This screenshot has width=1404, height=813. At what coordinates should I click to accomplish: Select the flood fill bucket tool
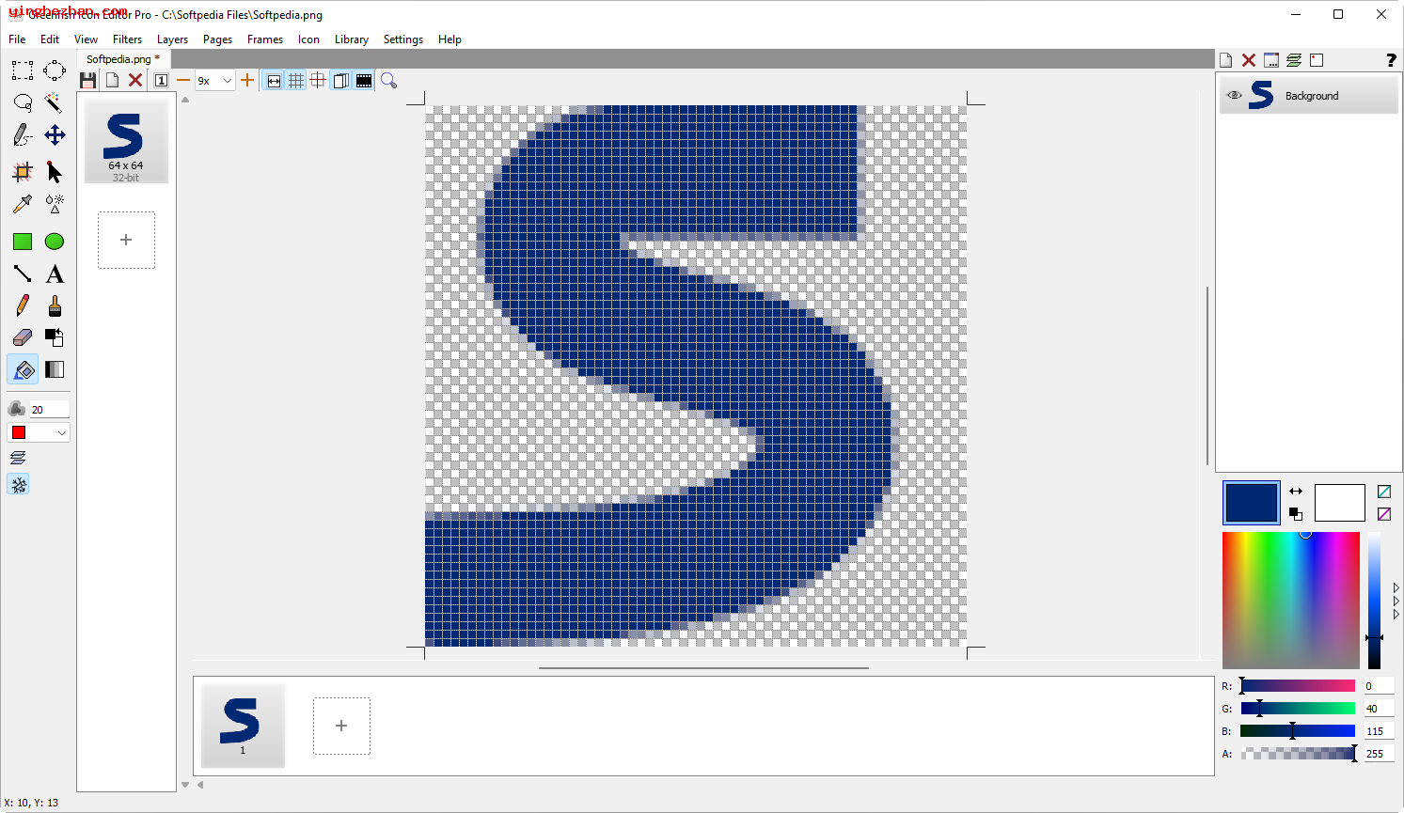tap(23, 369)
